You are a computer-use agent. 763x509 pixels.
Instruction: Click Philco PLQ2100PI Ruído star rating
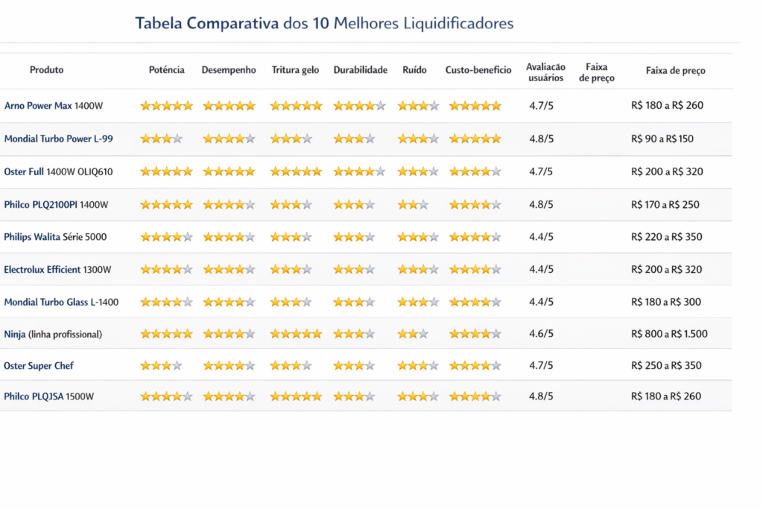(413, 204)
